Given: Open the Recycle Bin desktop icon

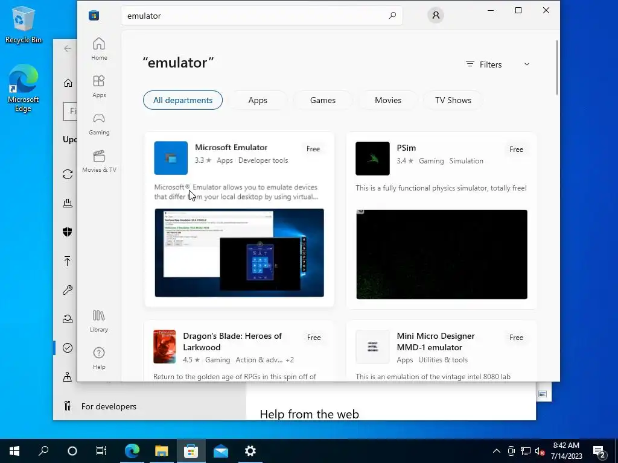Looking at the screenshot, I should 24,24.
